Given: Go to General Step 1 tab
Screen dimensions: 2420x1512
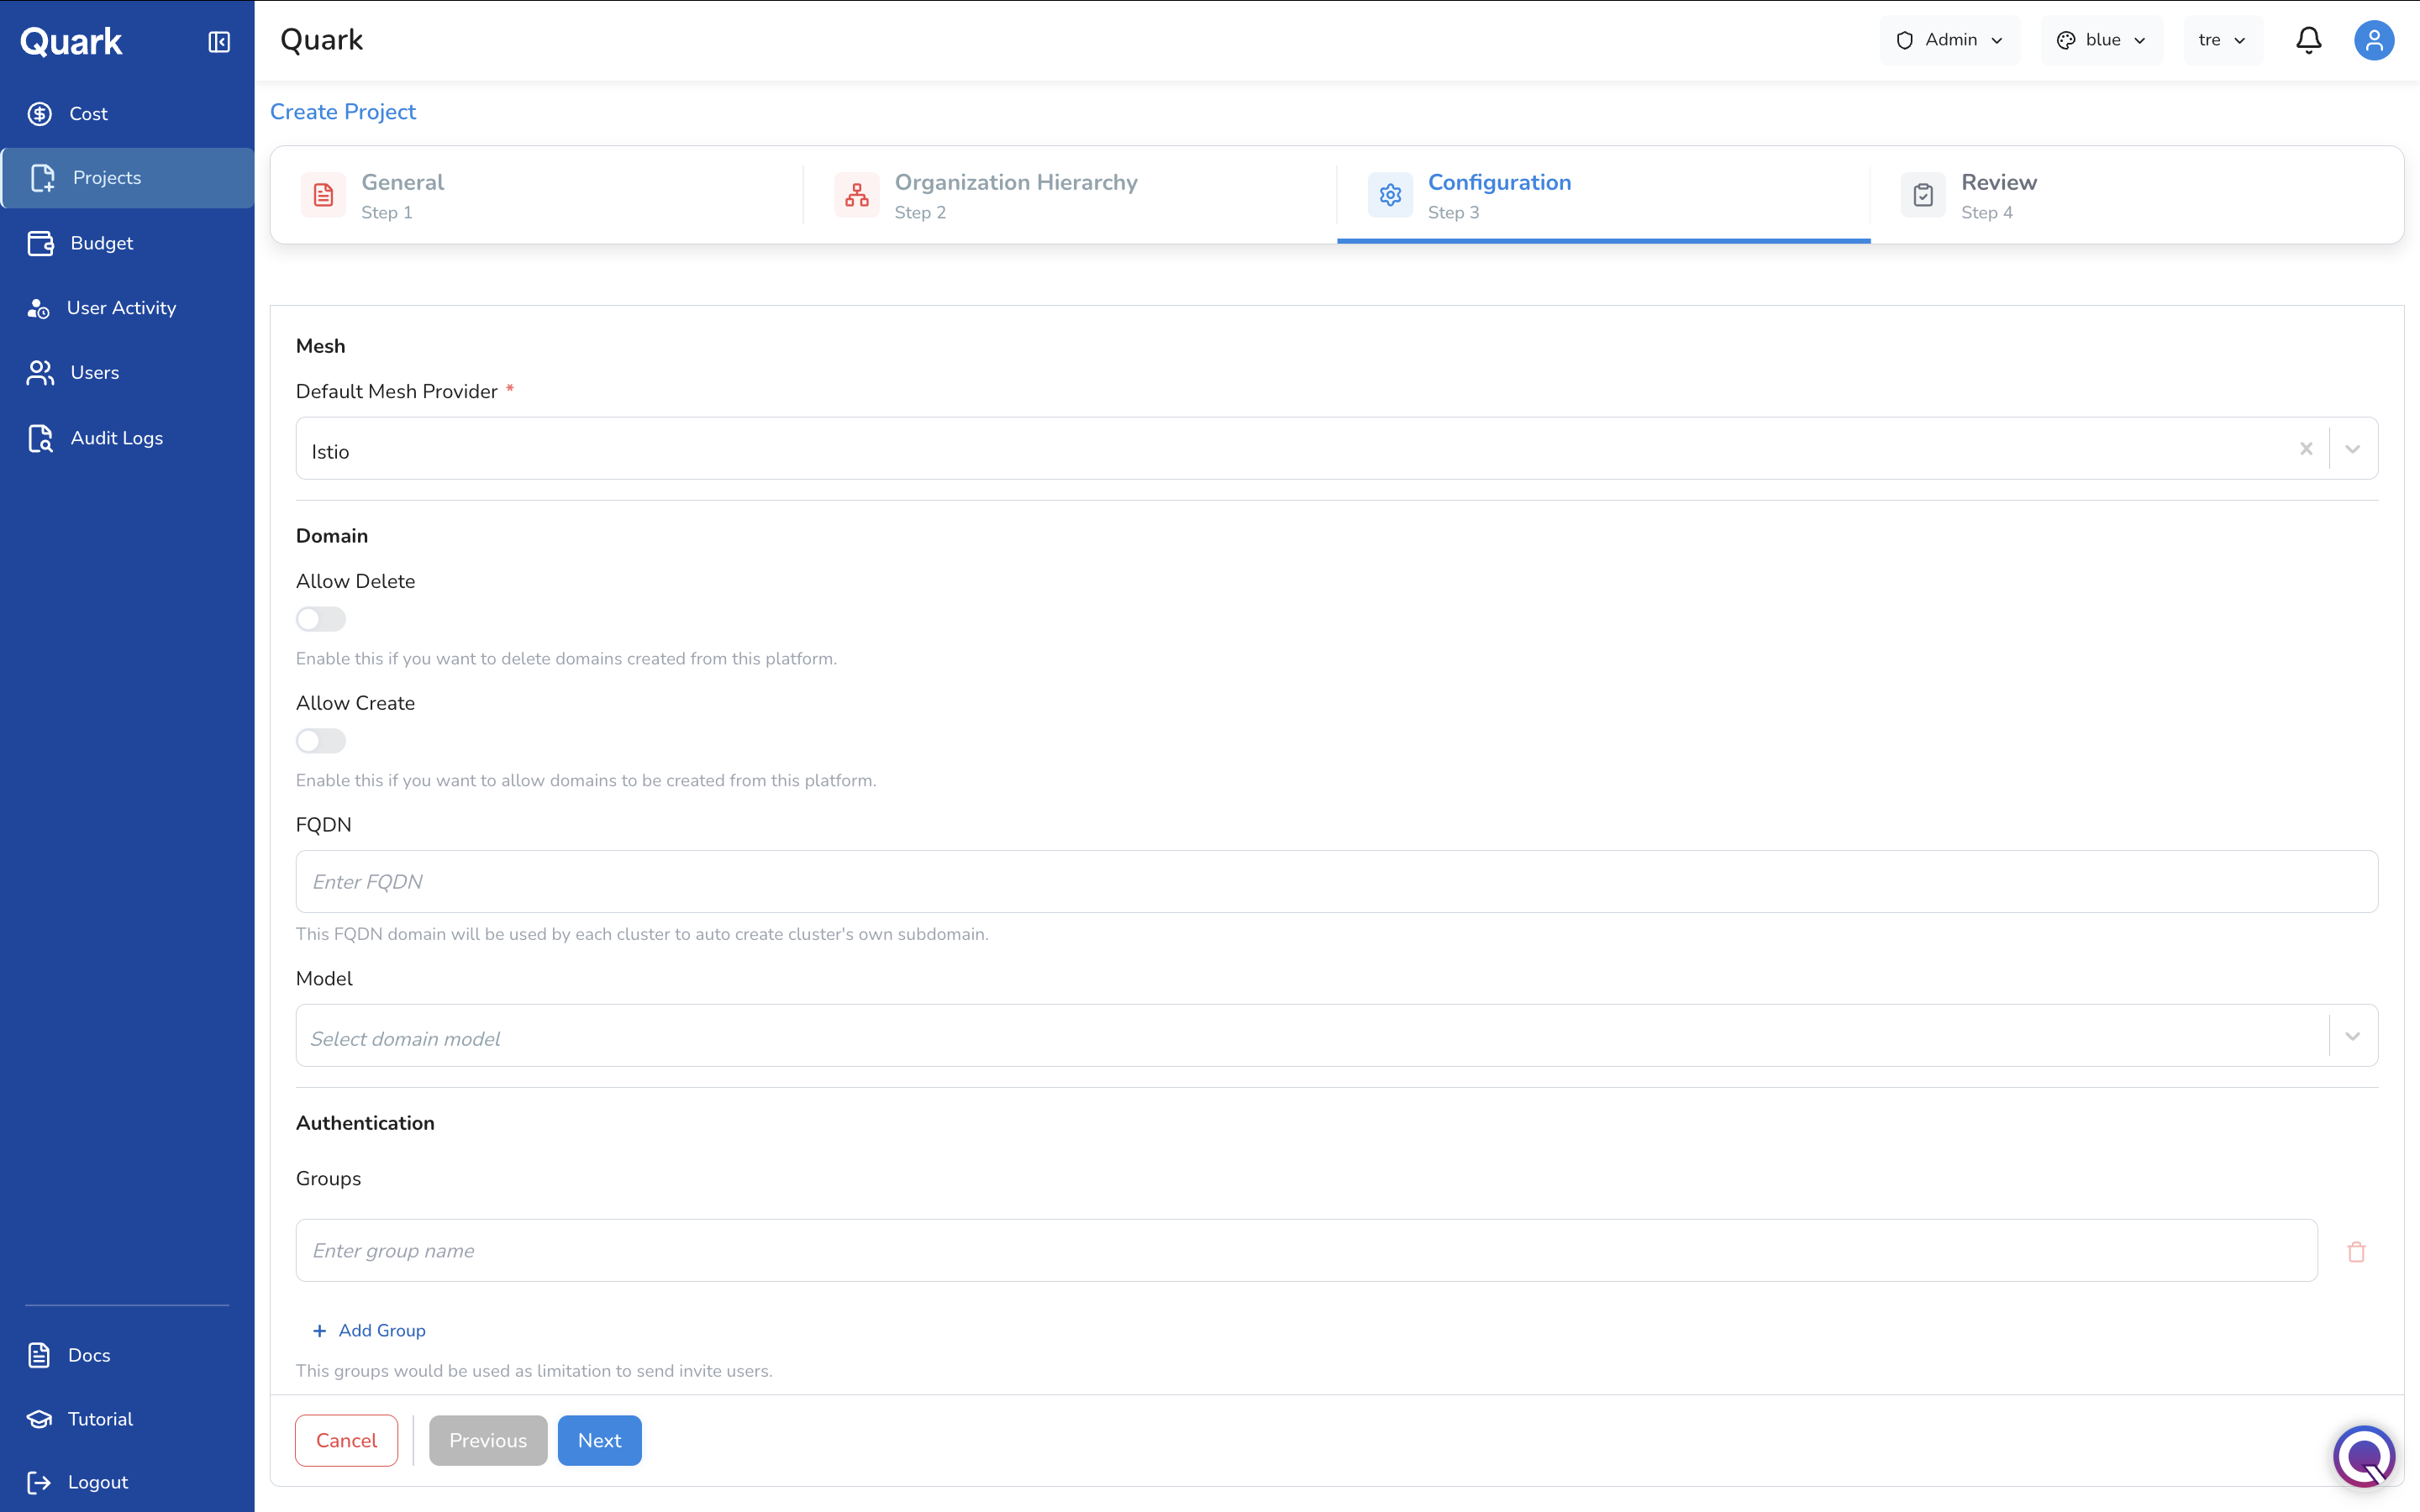Looking at the screenshot, I should click(537, 195).
